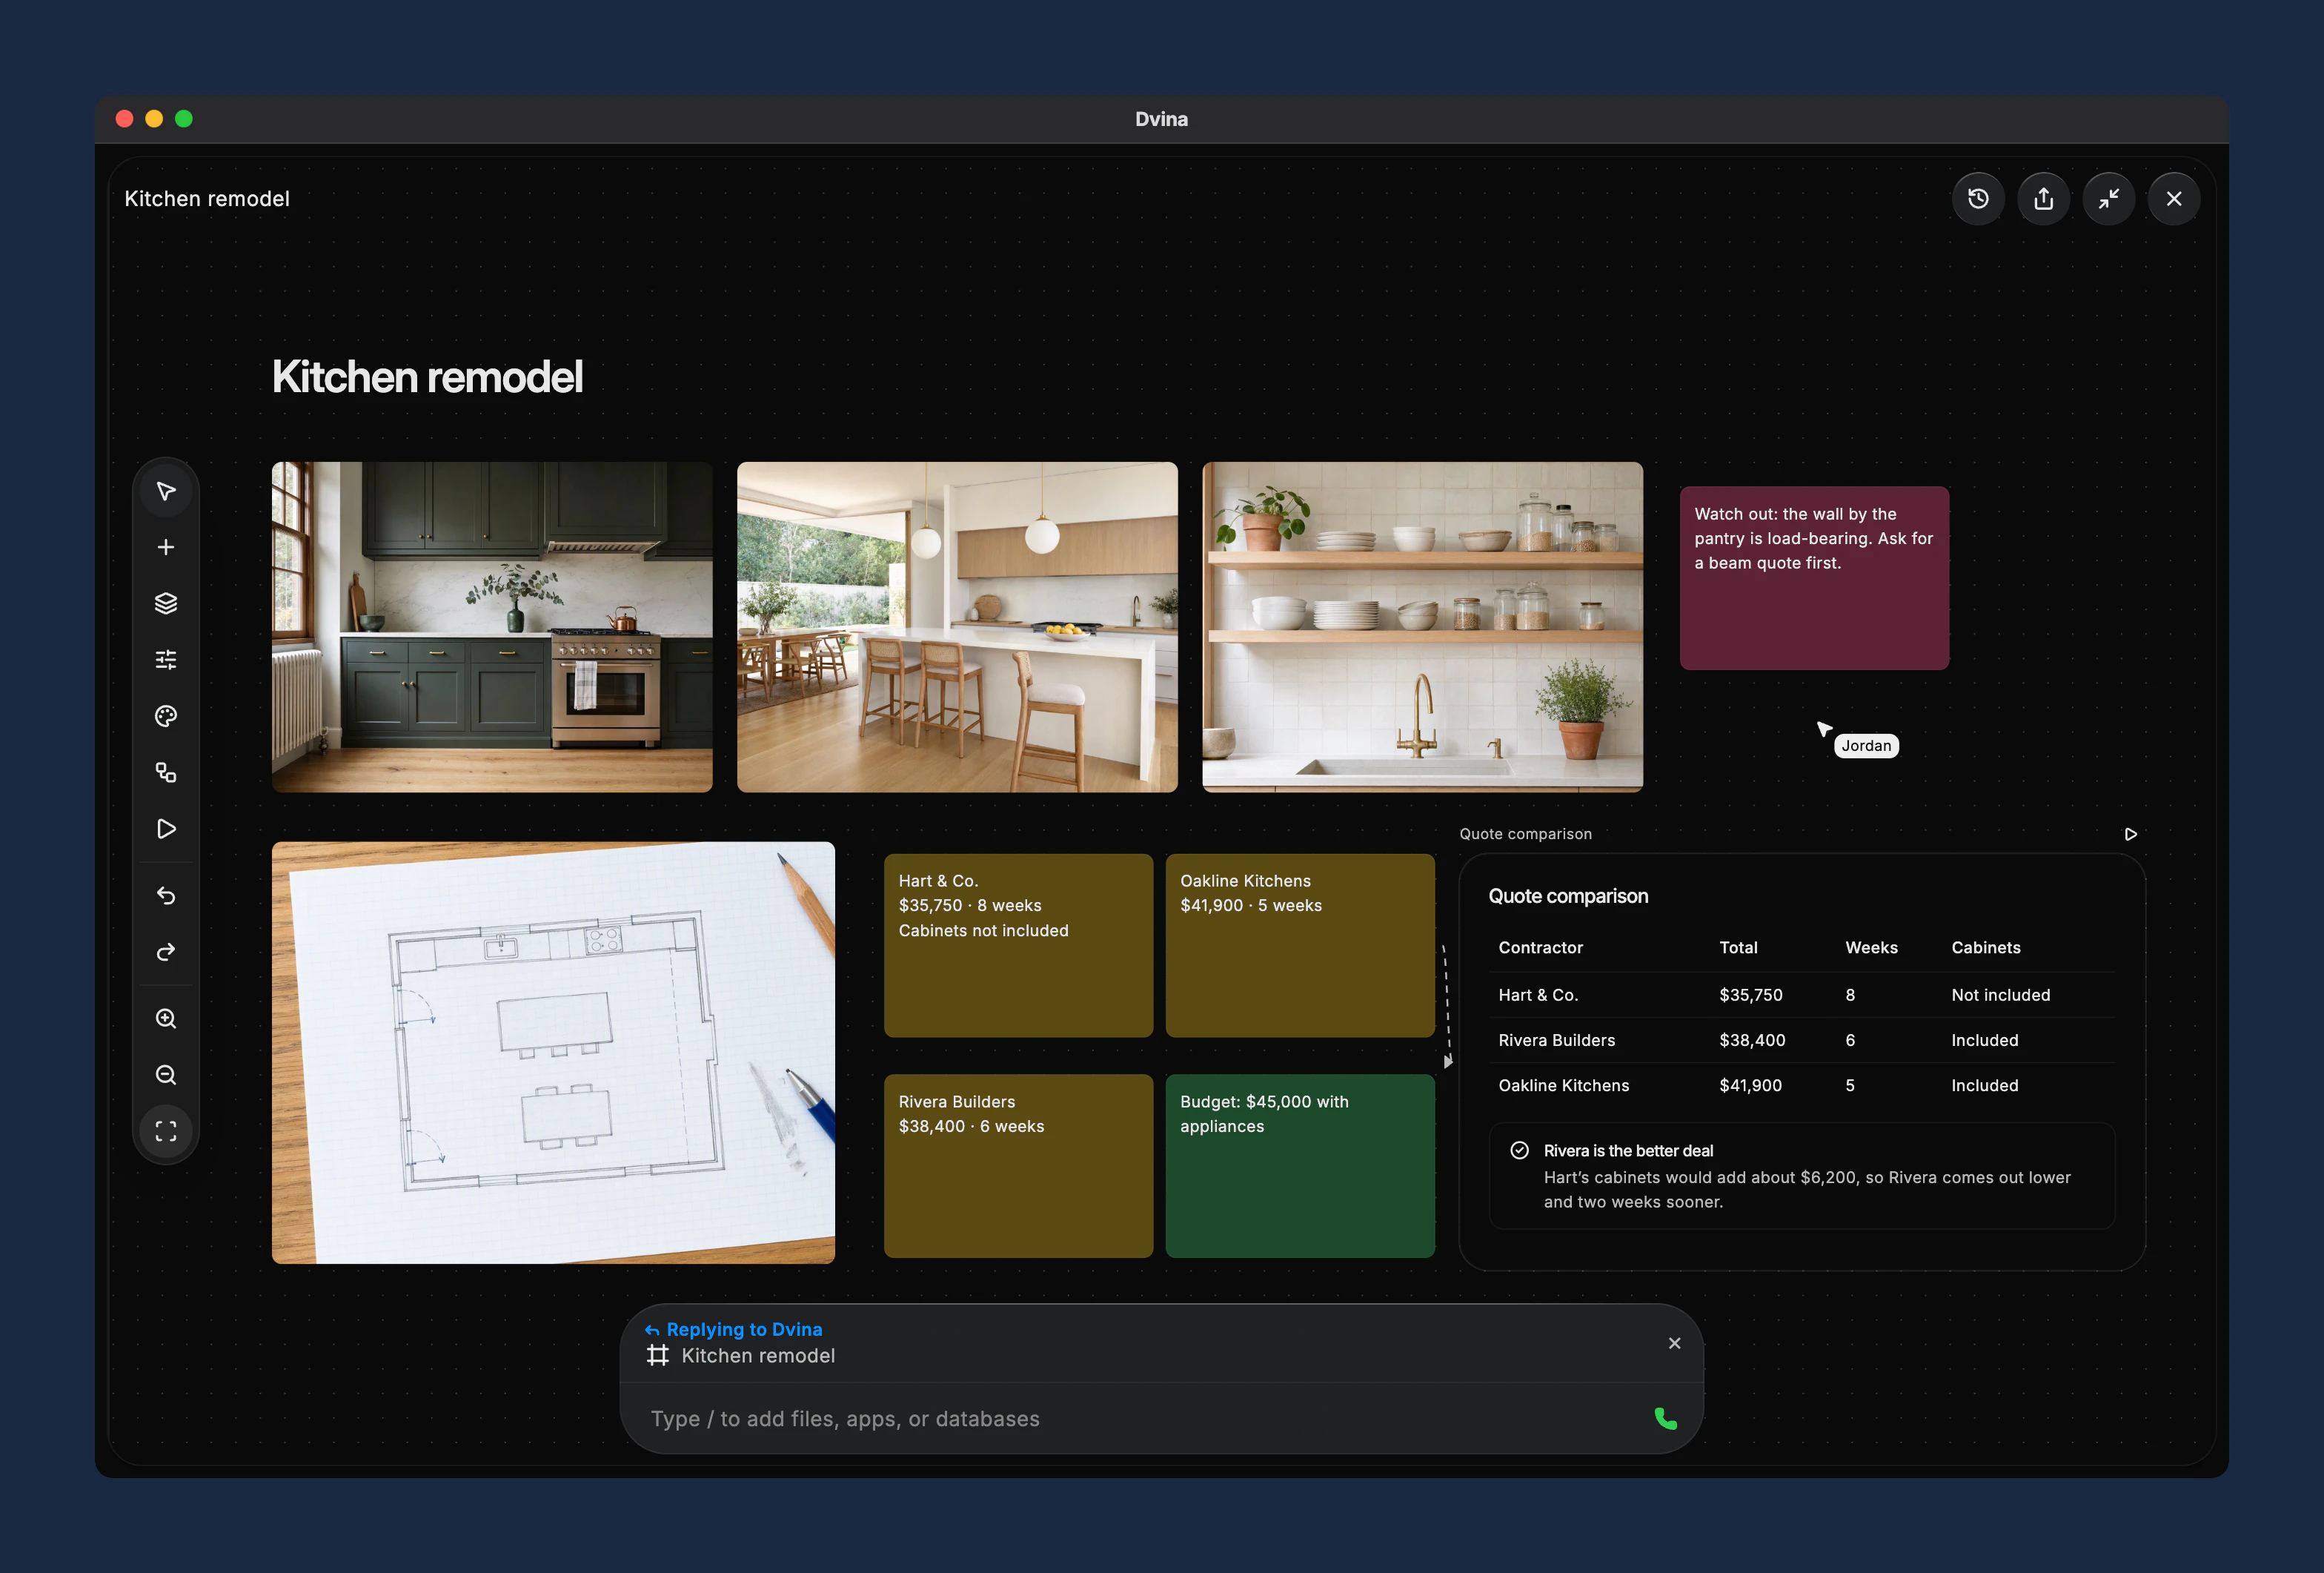Redo the last action

(166, 952)
